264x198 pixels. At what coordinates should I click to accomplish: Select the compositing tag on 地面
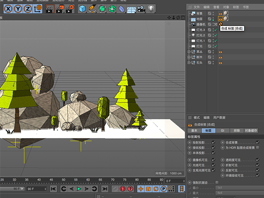(x=220, y=19)
